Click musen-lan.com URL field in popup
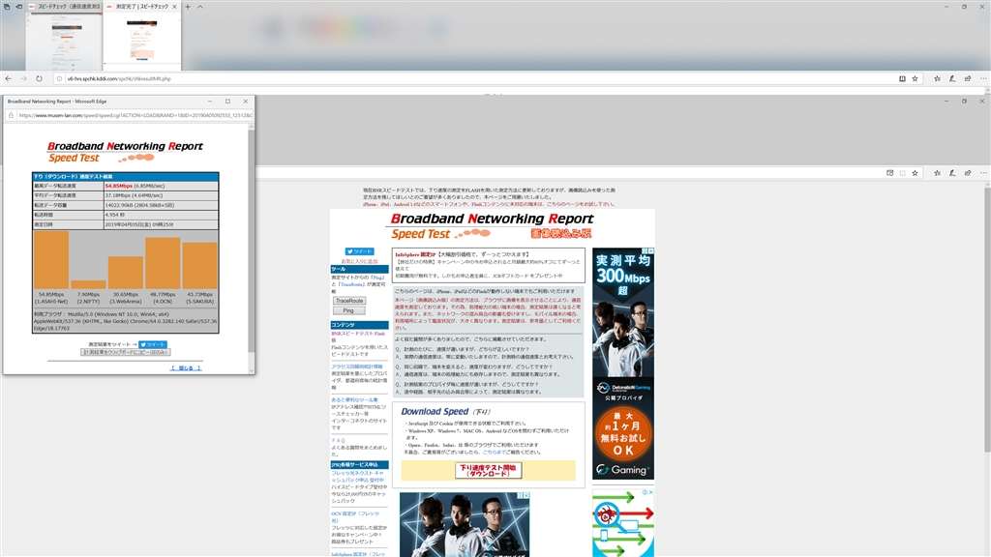This screenshot has width=991, height=557. coord(135,115)
